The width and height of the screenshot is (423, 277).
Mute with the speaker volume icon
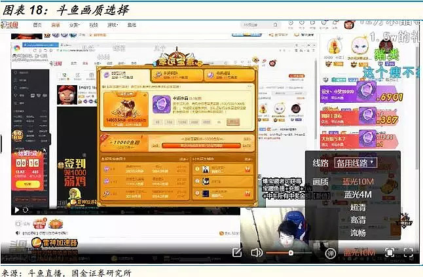[x=256, y=253]
